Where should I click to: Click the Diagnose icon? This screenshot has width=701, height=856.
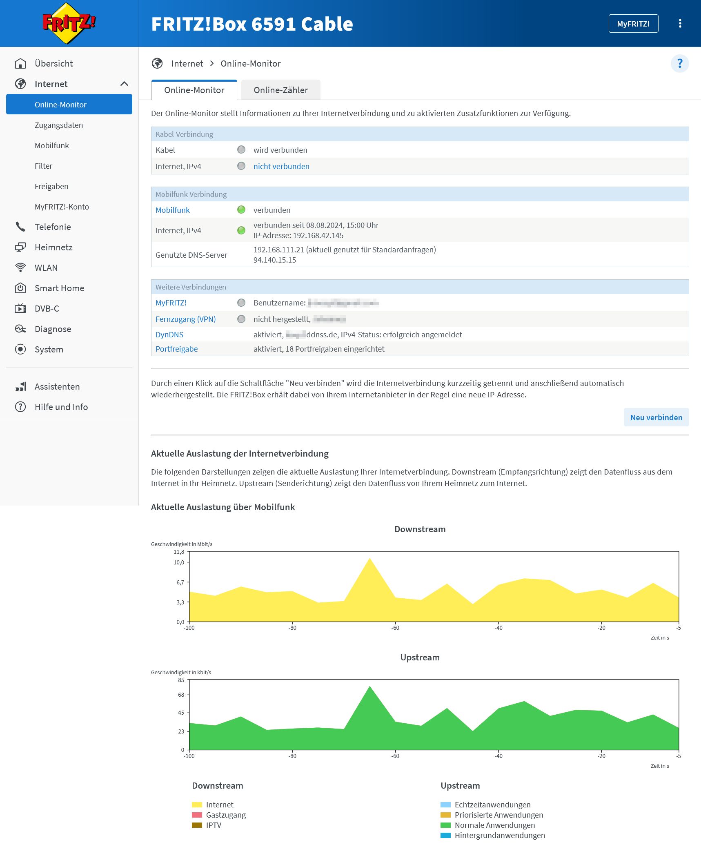tap(20, 329)
